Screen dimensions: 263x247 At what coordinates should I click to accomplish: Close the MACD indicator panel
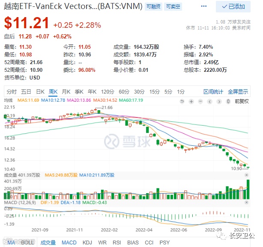tap(246, 203)
